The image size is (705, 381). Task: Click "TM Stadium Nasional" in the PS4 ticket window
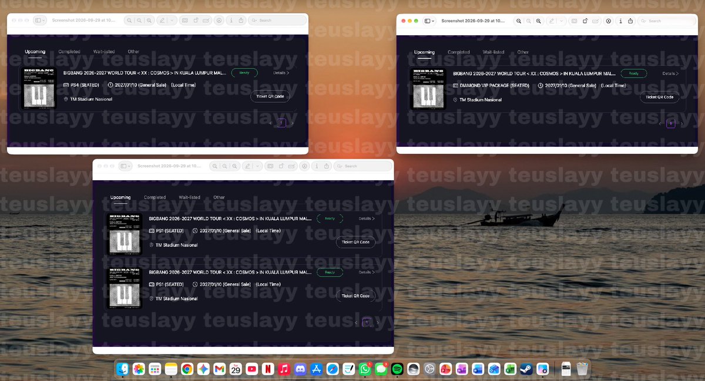[91, 99]
